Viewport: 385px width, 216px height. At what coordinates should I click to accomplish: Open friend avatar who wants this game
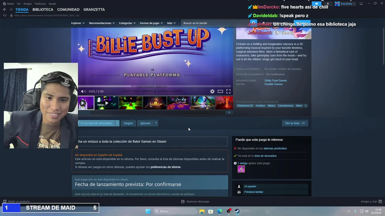(x=241, y=169)
